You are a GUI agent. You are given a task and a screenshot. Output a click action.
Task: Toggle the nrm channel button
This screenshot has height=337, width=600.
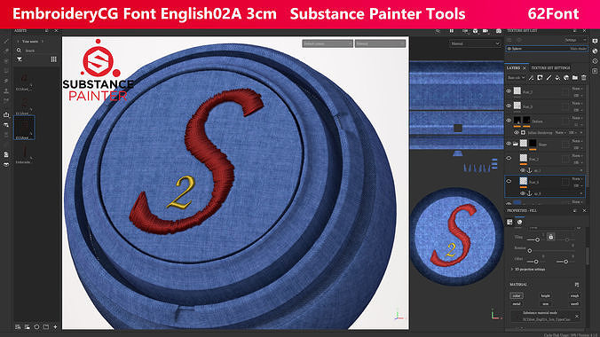pyautogui.click(x=546, y=303)
